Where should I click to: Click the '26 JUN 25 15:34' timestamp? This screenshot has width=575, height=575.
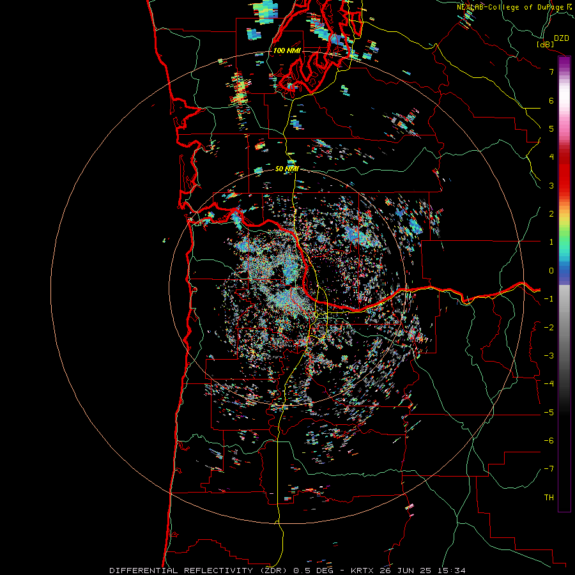click(x=424, y=571)
